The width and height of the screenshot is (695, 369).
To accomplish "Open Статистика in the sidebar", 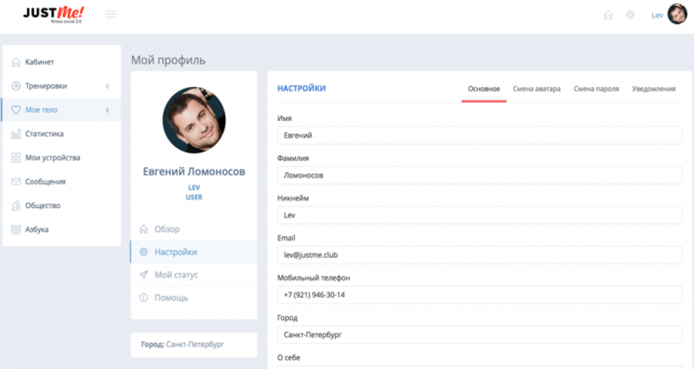I will 62,134.
